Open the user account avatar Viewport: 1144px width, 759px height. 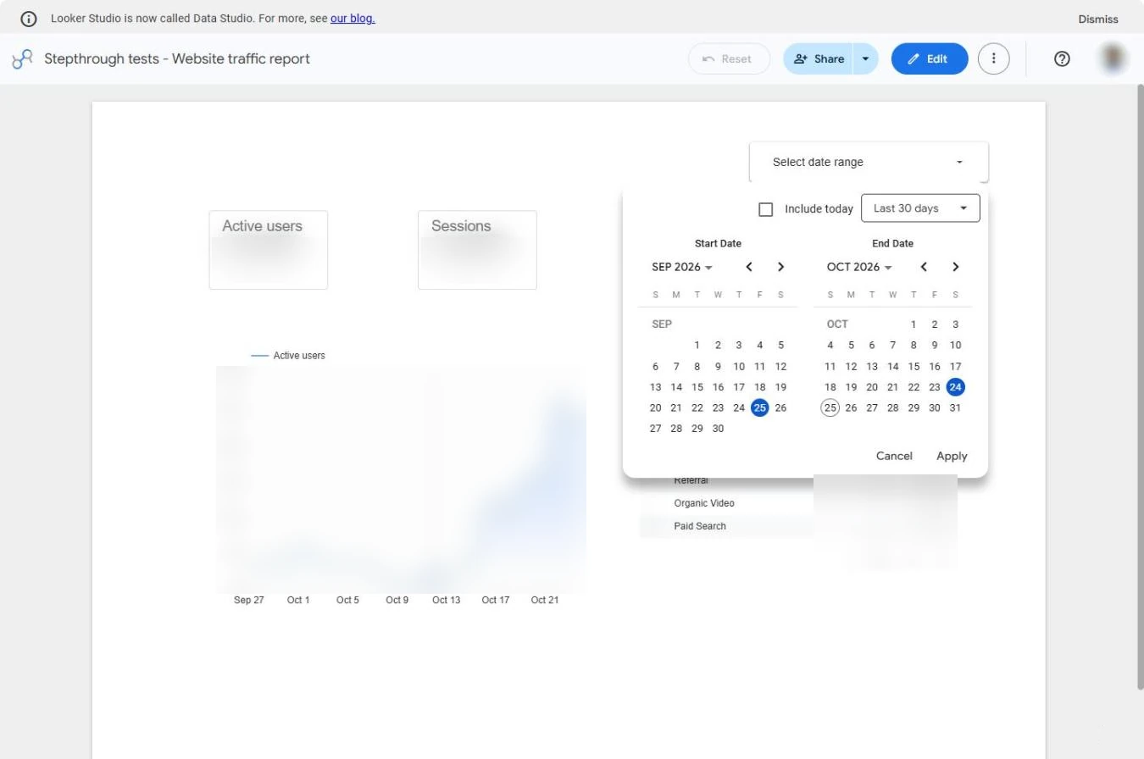click(x=1113, y=58)
